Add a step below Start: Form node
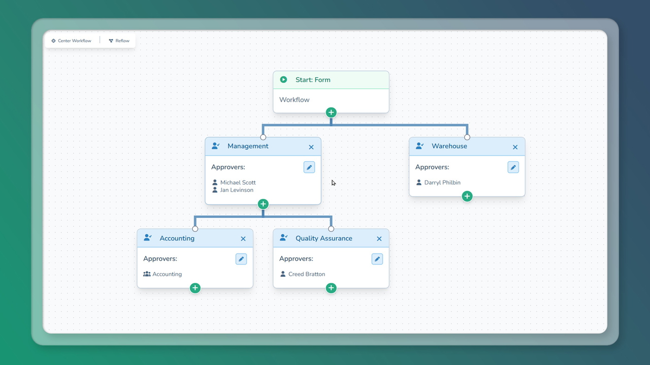The height and width of the screenshot is (365, 650). [x=331, y=112]
